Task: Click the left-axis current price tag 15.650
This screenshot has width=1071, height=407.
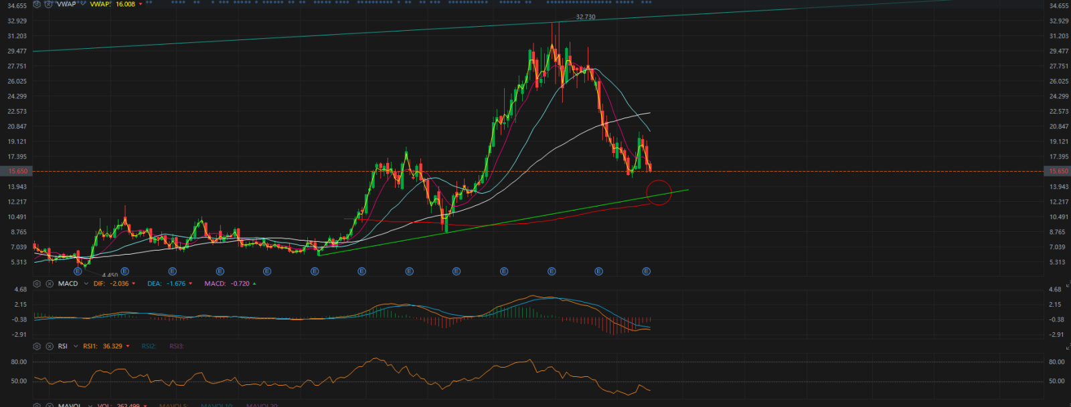Action: pyautogui.click(x=16, y=171)
